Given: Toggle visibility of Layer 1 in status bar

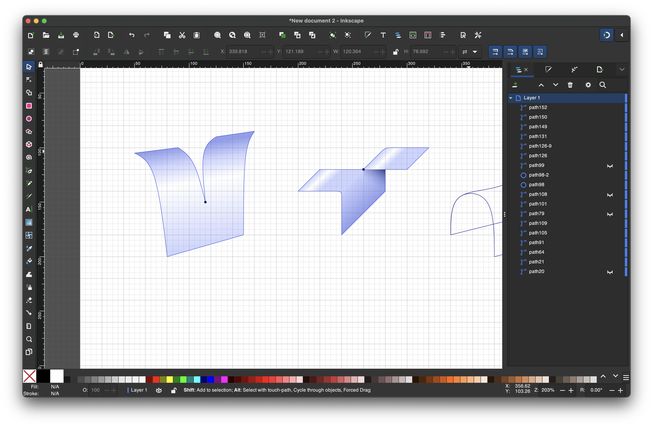Looking at the screenshot, I should pos(159,390).
